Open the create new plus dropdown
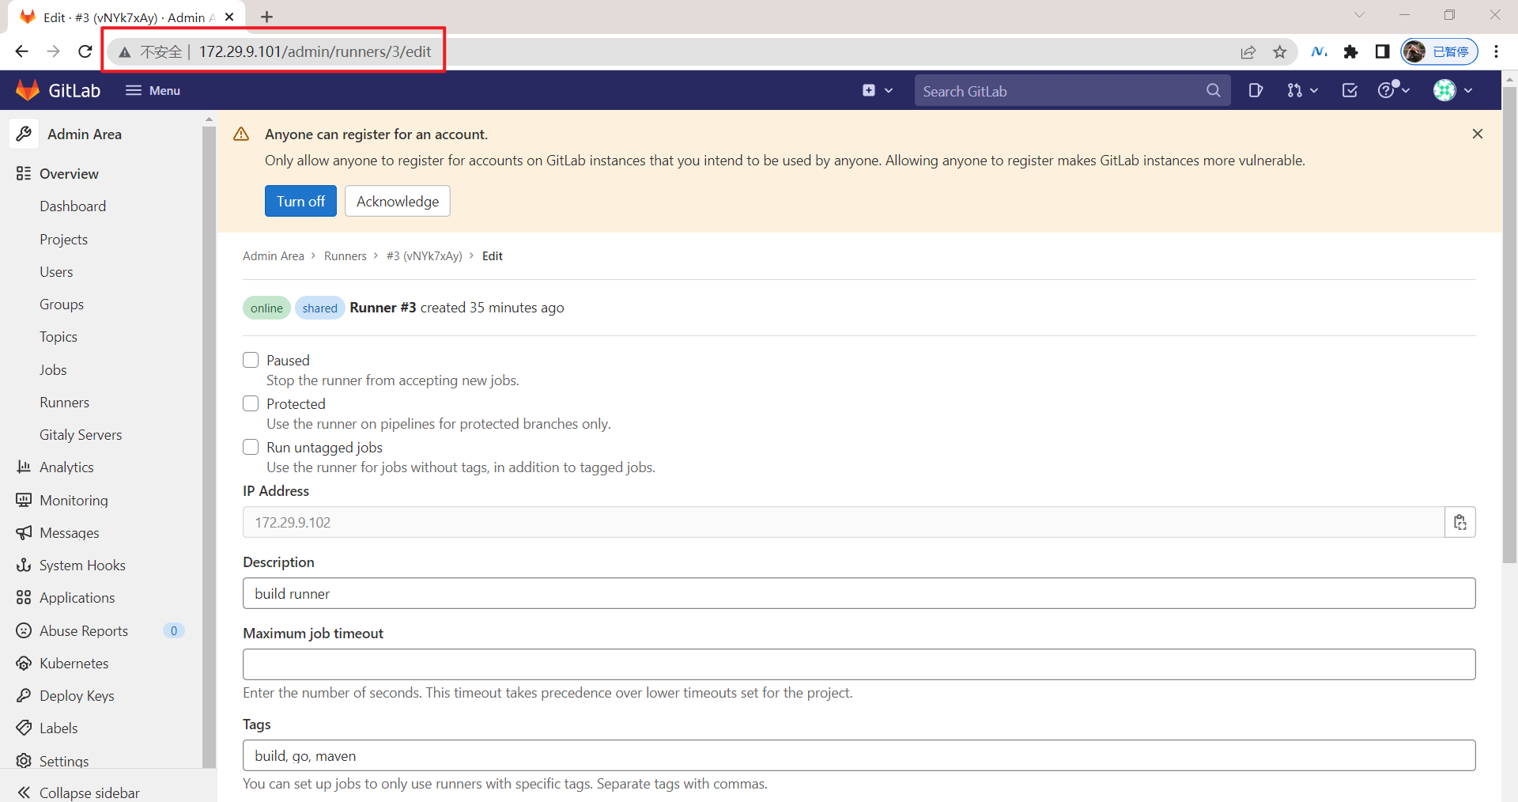Viewport: 1518px width, 802px height. [x=878, y=90]
